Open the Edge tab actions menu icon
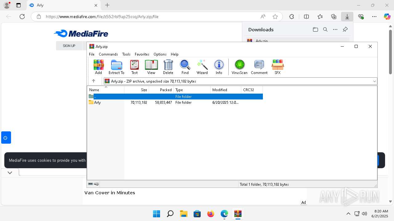The height and width of the screenshot is (221, 394). click(x=18, y=5)
